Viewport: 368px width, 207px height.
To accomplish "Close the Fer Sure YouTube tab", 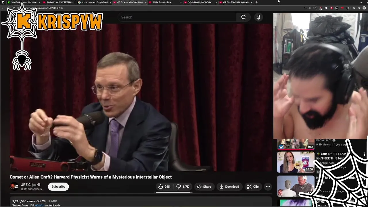I will coord(181,2).
